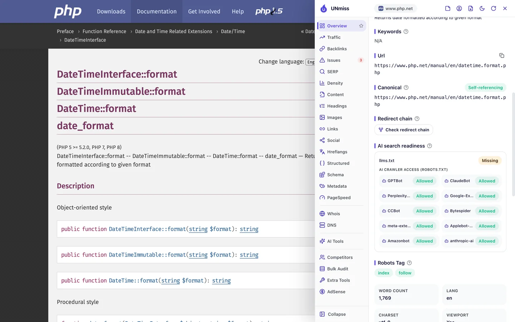This screenshot has width=515, height=322.
Task: Open Whois lookup in sidebar
Action: tap(342, 214)
